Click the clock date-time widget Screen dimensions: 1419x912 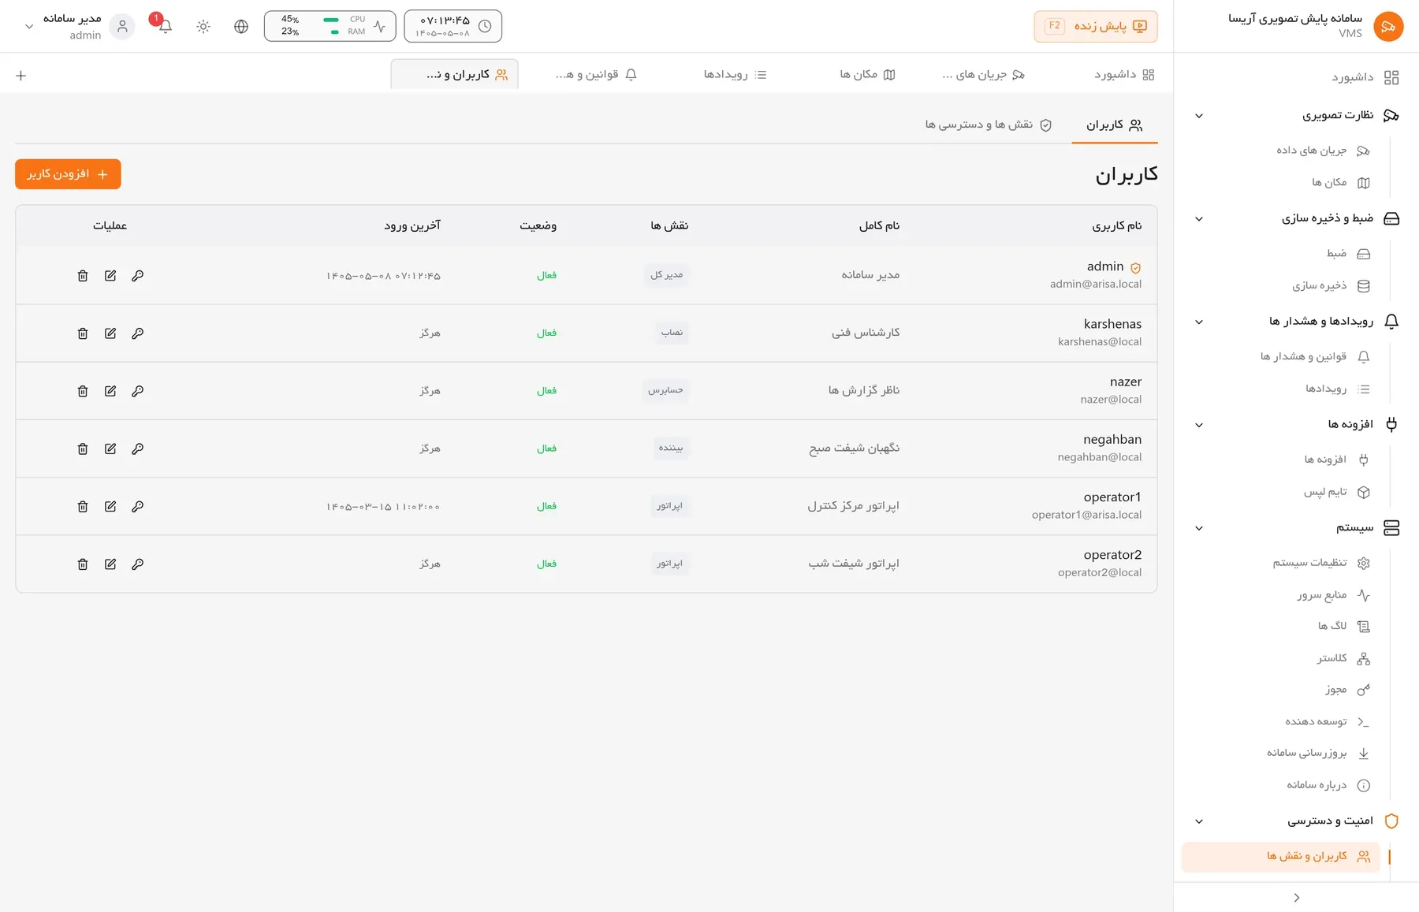tap(453, 26)
